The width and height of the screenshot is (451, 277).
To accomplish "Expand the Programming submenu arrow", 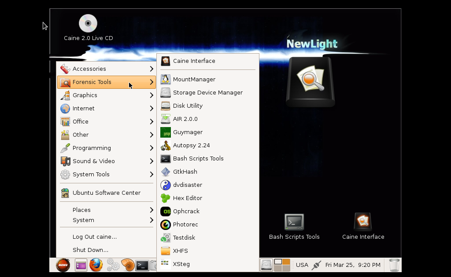I will [152, 148].
